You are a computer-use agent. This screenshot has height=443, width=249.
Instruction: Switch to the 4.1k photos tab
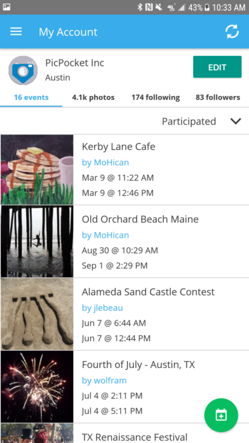tap(93, 97)
